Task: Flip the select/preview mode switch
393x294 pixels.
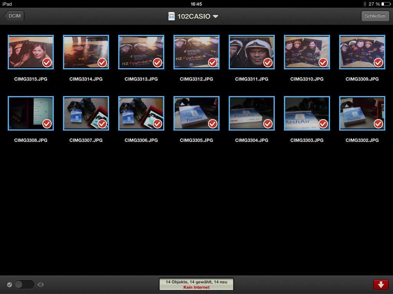Action: pyautogui.click(x=24, y=284)
